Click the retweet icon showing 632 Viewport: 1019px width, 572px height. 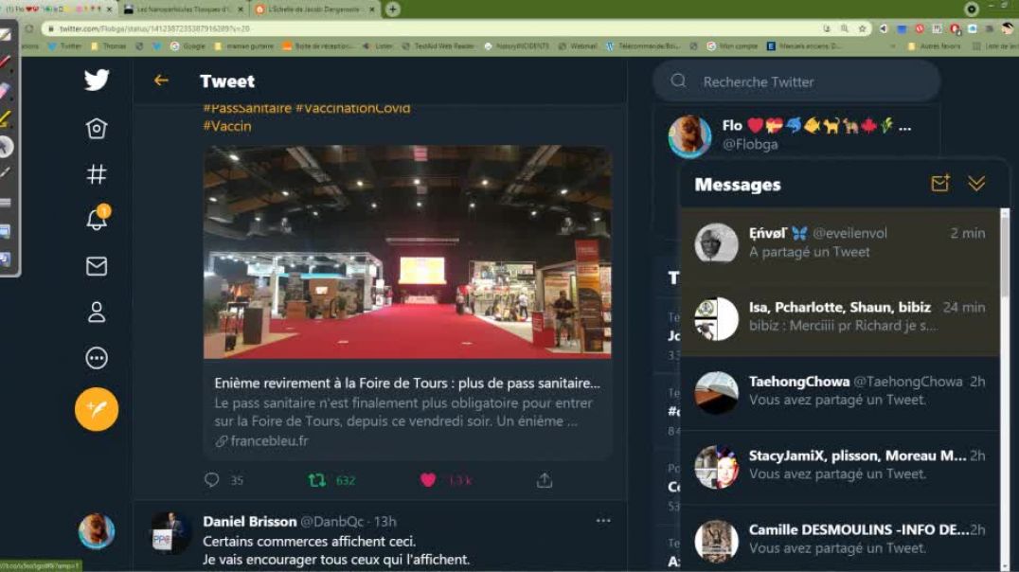pos(316,480)
